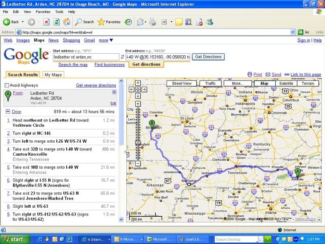Zoom out the map with minus button
Screen dimensions: 325x244
pos(138,163)
